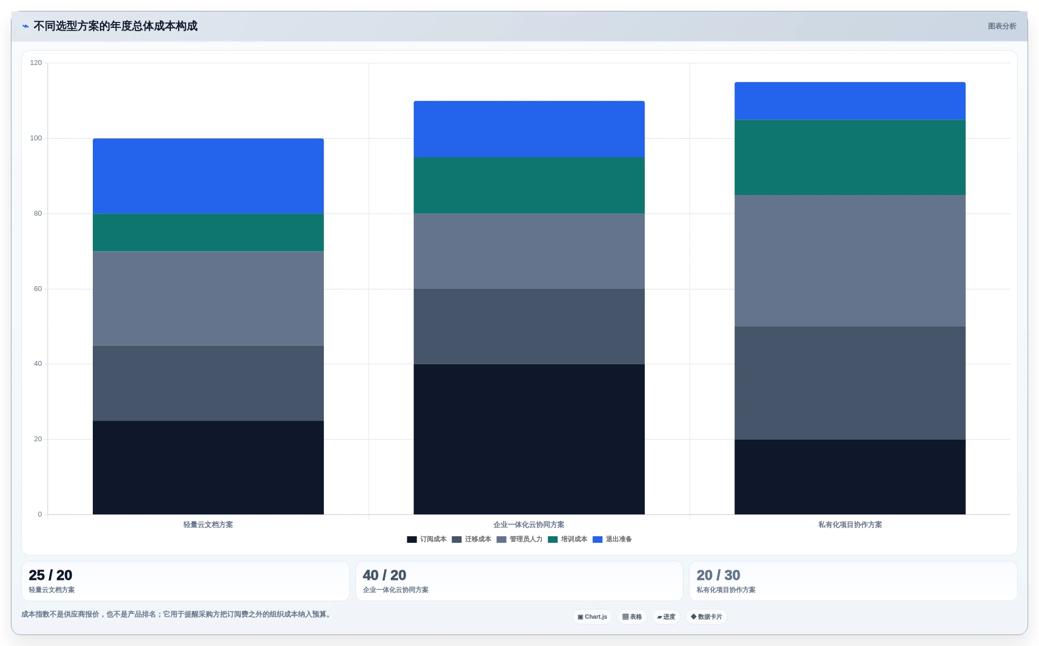Click the 退出准备 segment of 轻量云文档方案 bar
Image resolution: width=1039 pixels, height=646 pixels.
208,176
